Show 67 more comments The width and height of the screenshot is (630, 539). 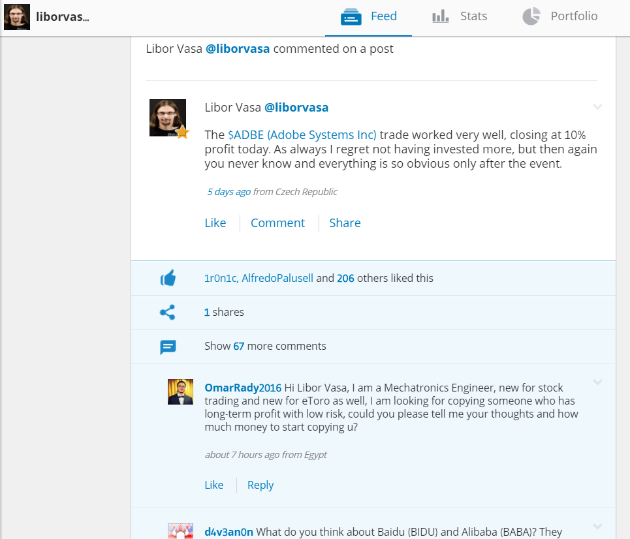[265, 346]
